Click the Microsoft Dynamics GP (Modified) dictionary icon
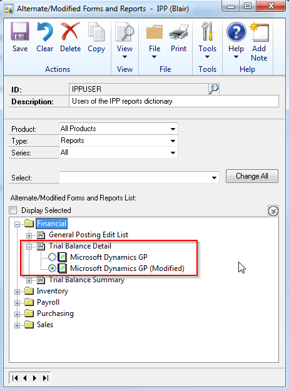 tap(62, 268)
